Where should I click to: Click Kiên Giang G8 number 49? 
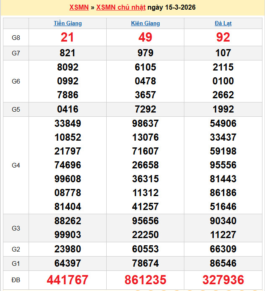[x=145, y=38]
